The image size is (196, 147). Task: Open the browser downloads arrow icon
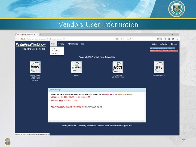(165, 39)
